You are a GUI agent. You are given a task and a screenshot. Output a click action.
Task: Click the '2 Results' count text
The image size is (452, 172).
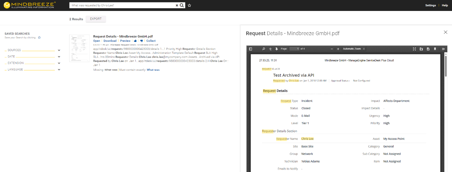coord(76,19)
